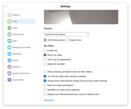Image resolution: width=131 pixels, height=109 pixels.
Task: Enable Hide non-video participants
Action: pyautogui.click(x=45, y=85)
